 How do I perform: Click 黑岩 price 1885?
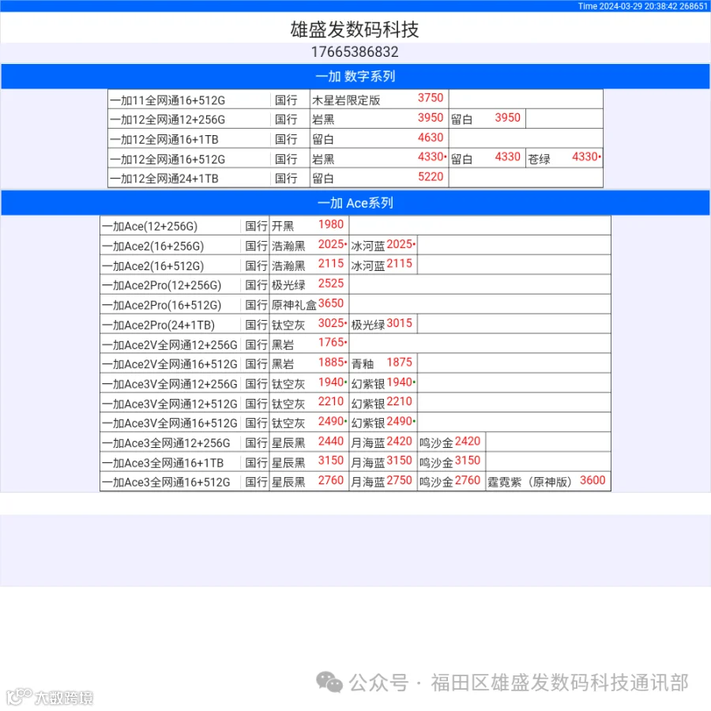(330, 363)
